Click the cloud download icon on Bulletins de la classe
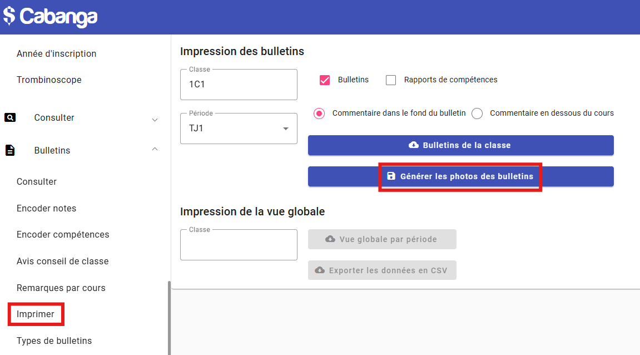The width and height of the screenshot is (640, 355). (414, 145)
